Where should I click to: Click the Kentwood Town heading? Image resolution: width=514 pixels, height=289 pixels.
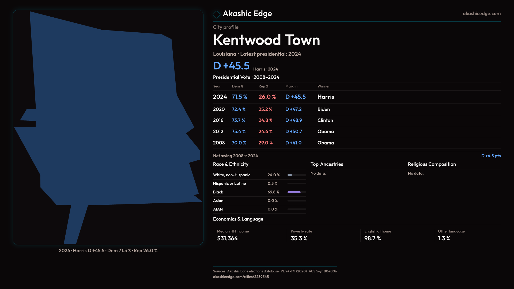[x=266, y=40]
